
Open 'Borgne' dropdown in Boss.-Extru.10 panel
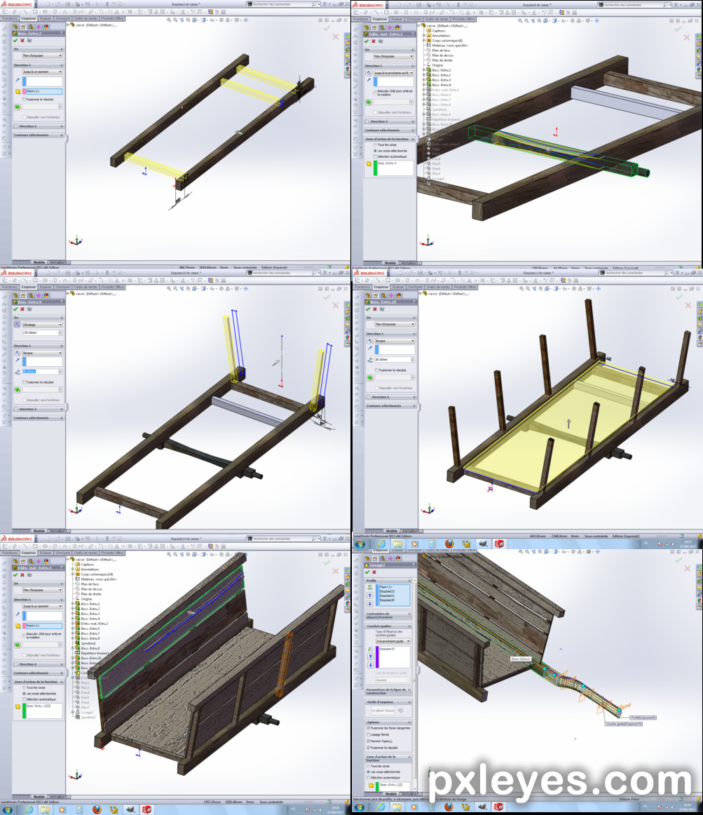395,341
